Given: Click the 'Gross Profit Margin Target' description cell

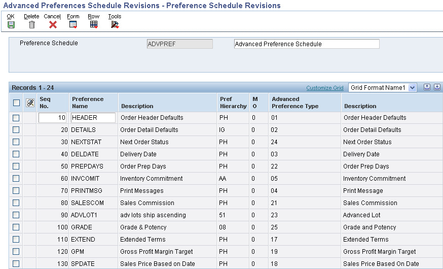Looking at the screenshot, I should point(167,251).
